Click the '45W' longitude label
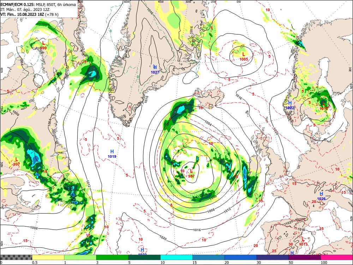This screenshot has height=265, width=353. pos(161,1)
